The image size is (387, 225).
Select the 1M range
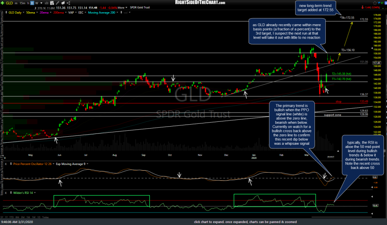point(28,217)
